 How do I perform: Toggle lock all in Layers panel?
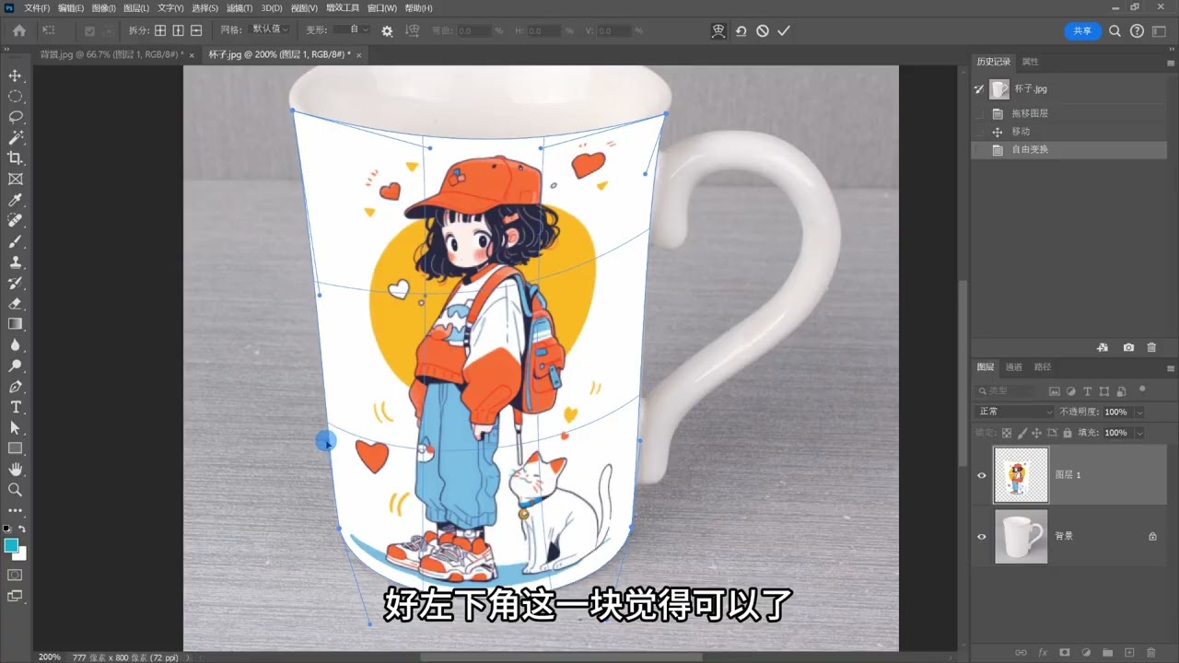point(1067,433)
